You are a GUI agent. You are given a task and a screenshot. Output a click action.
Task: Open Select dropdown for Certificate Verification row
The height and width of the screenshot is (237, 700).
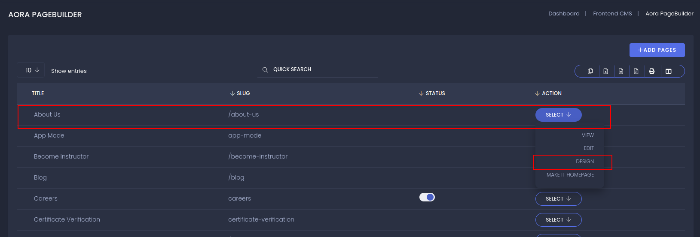point(559,220)
